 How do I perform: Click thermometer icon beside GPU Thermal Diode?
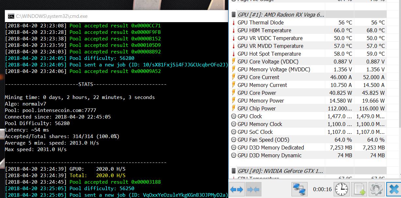coord(234,22)
